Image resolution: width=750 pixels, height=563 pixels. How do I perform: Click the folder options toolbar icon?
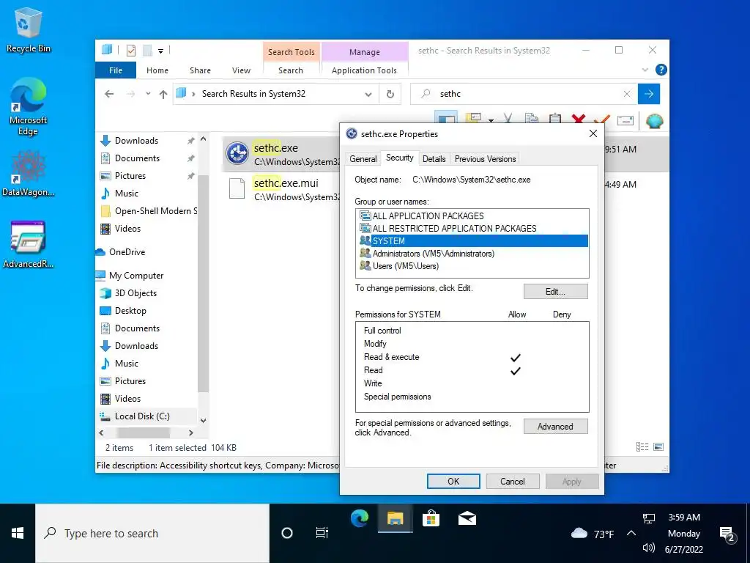(473, 119)
